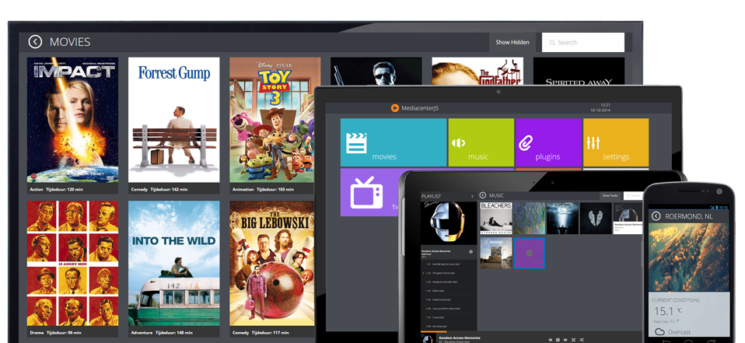Viewport: 745px width, 343px height.
Task: Select The Godfather movie poster
Action: tap(477, 72)
